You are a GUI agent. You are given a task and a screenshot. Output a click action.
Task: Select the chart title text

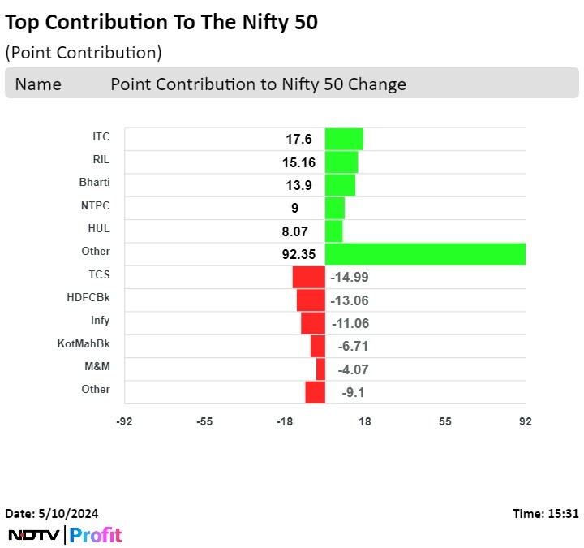[x=161, y=23]
